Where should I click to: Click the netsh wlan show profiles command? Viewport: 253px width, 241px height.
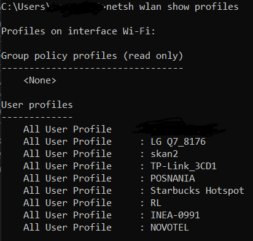173,7
